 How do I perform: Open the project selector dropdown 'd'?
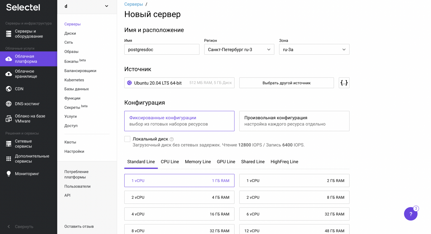tap(87, 6)
